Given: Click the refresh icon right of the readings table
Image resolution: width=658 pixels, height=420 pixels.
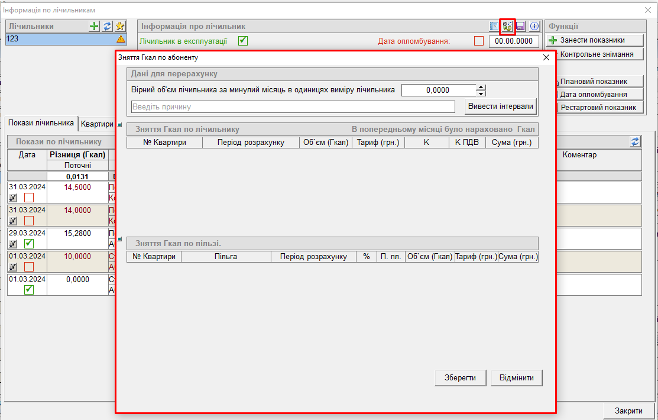Looking at the screenshot, I should (x=636, y=142).
